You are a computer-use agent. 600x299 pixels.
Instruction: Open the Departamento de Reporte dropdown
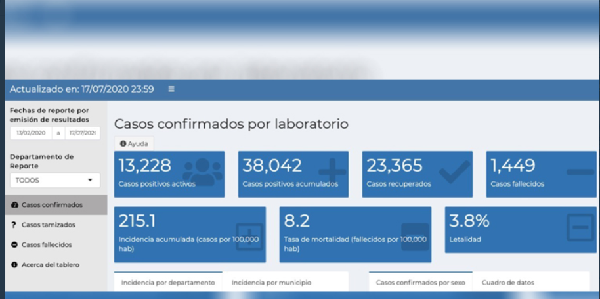(54, 180)
